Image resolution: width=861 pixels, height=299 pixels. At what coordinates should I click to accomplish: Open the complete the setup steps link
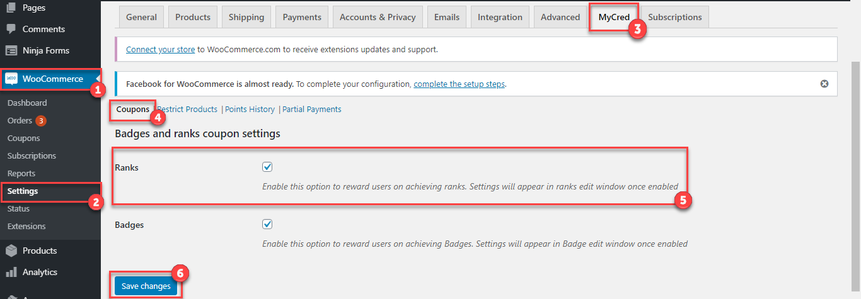(x=459, y=84)
